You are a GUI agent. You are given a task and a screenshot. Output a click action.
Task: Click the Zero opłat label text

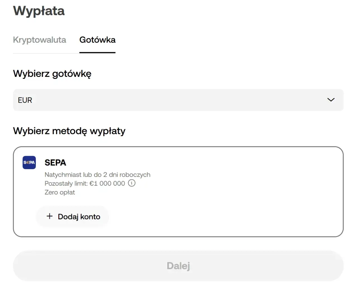point(60,192)
